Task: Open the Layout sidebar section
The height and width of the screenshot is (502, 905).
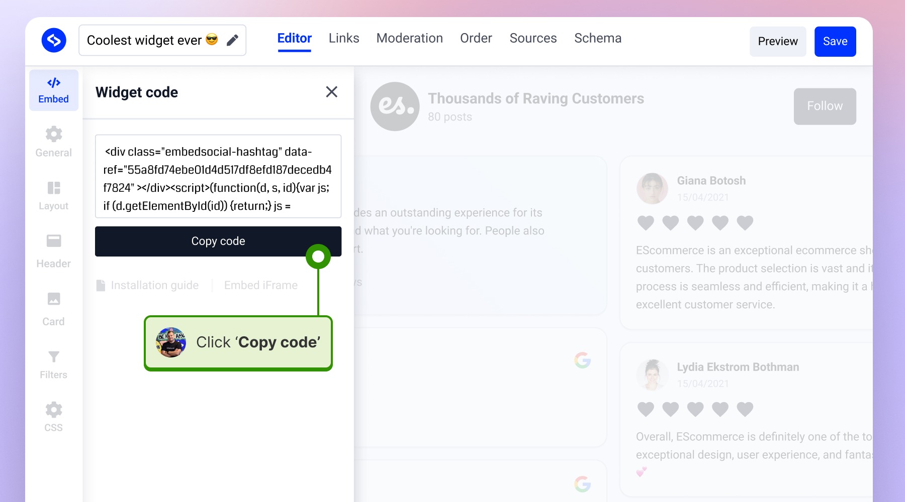Action: pyautogui.click(x=54, y=196)
